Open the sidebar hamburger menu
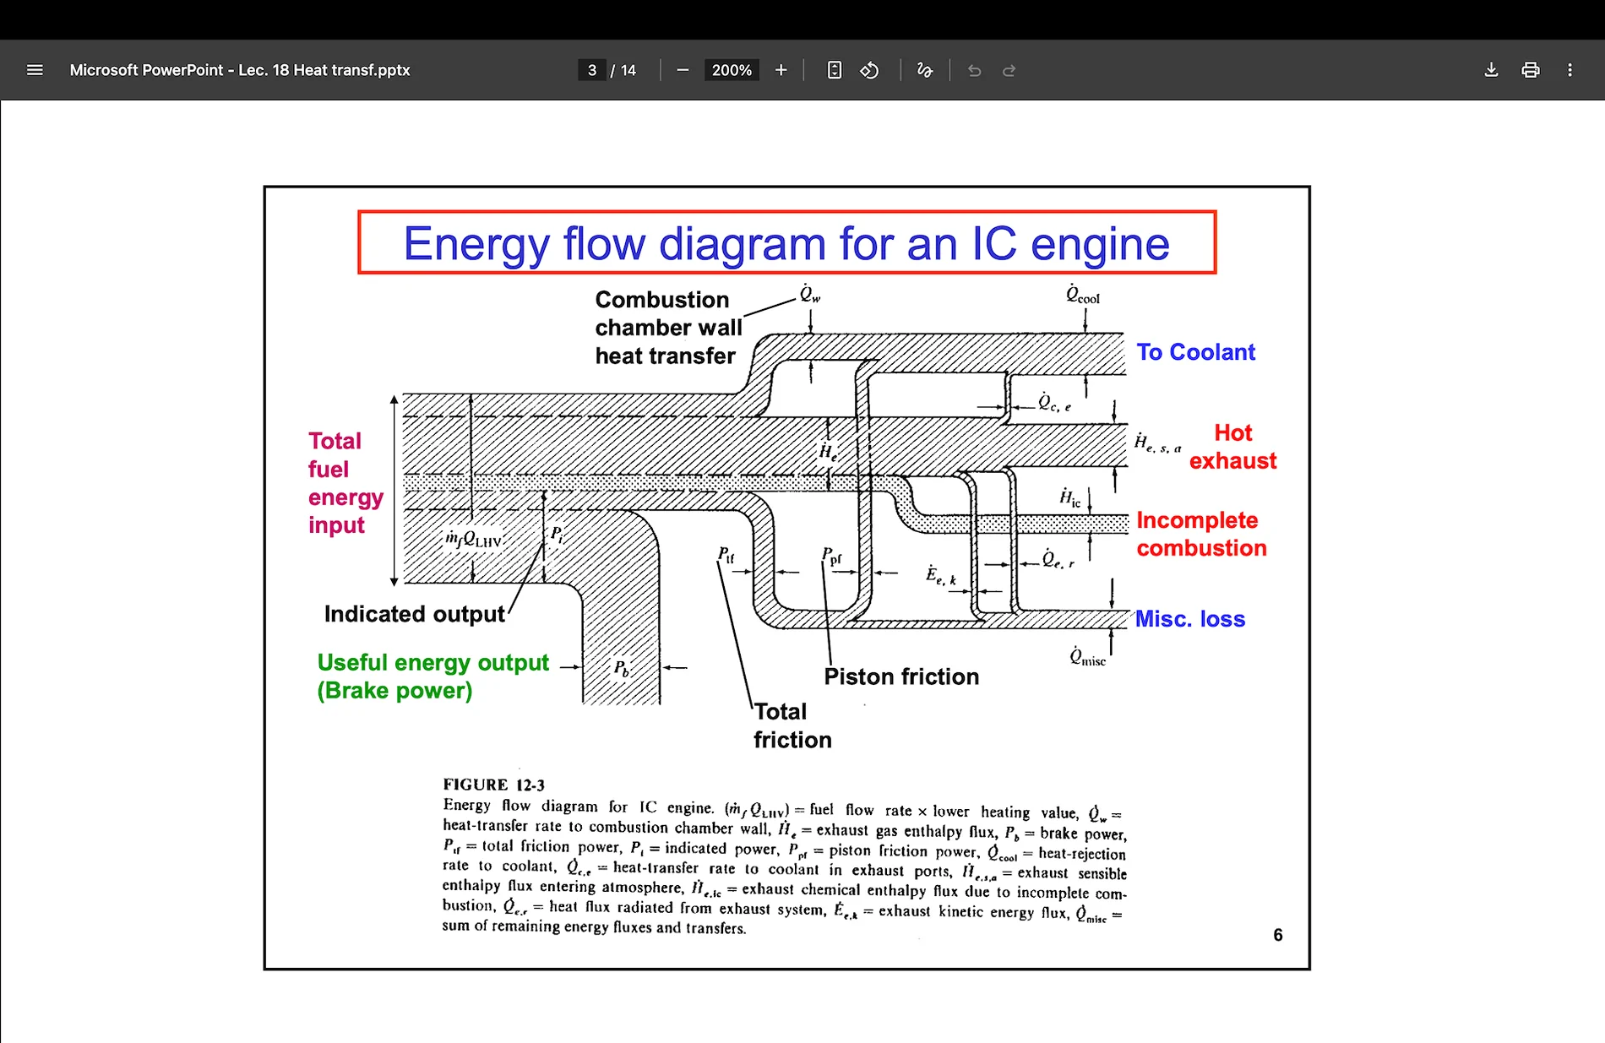This screenshot has height=1043, width=1605. [35, 70]
